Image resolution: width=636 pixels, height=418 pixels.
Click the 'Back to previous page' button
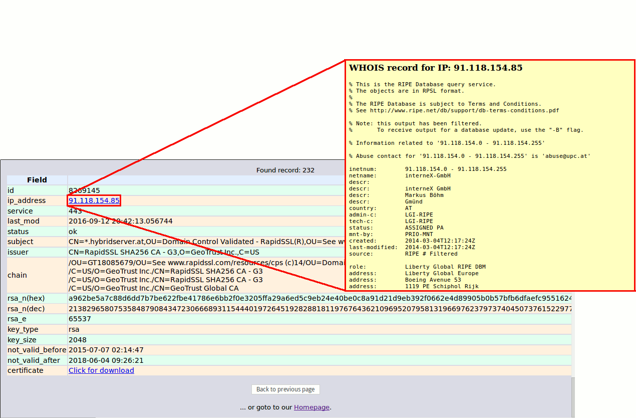pos(285,389)
